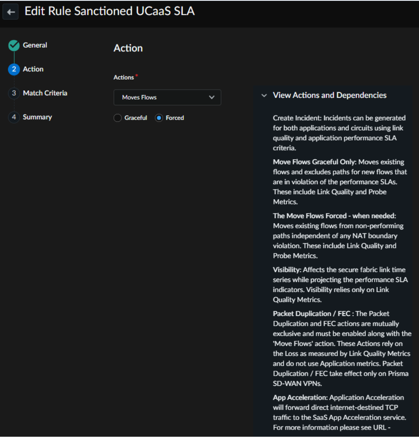Click the View Actions and Dependencies heading
This screenshot has width=419, height=438.
330,95
